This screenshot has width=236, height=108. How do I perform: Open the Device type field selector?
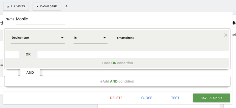click(x=38, y=38)
